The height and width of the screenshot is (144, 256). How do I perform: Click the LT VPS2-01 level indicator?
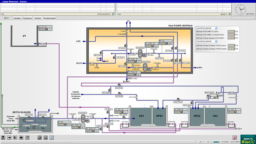(181, 111)
